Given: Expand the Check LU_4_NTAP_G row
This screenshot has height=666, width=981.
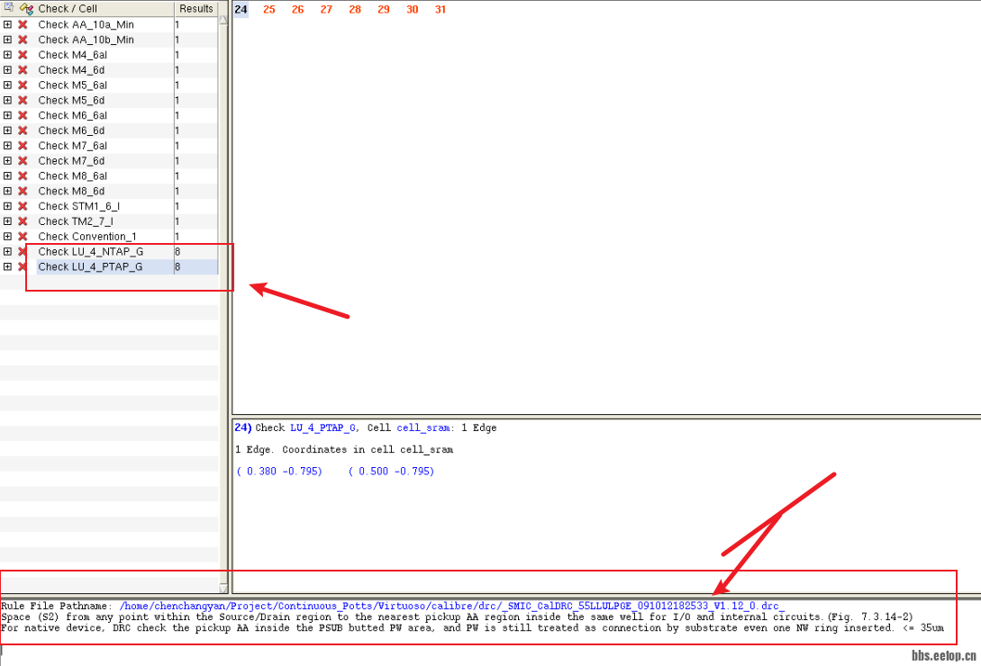Looking at the screenshot, I should point(7,251).
